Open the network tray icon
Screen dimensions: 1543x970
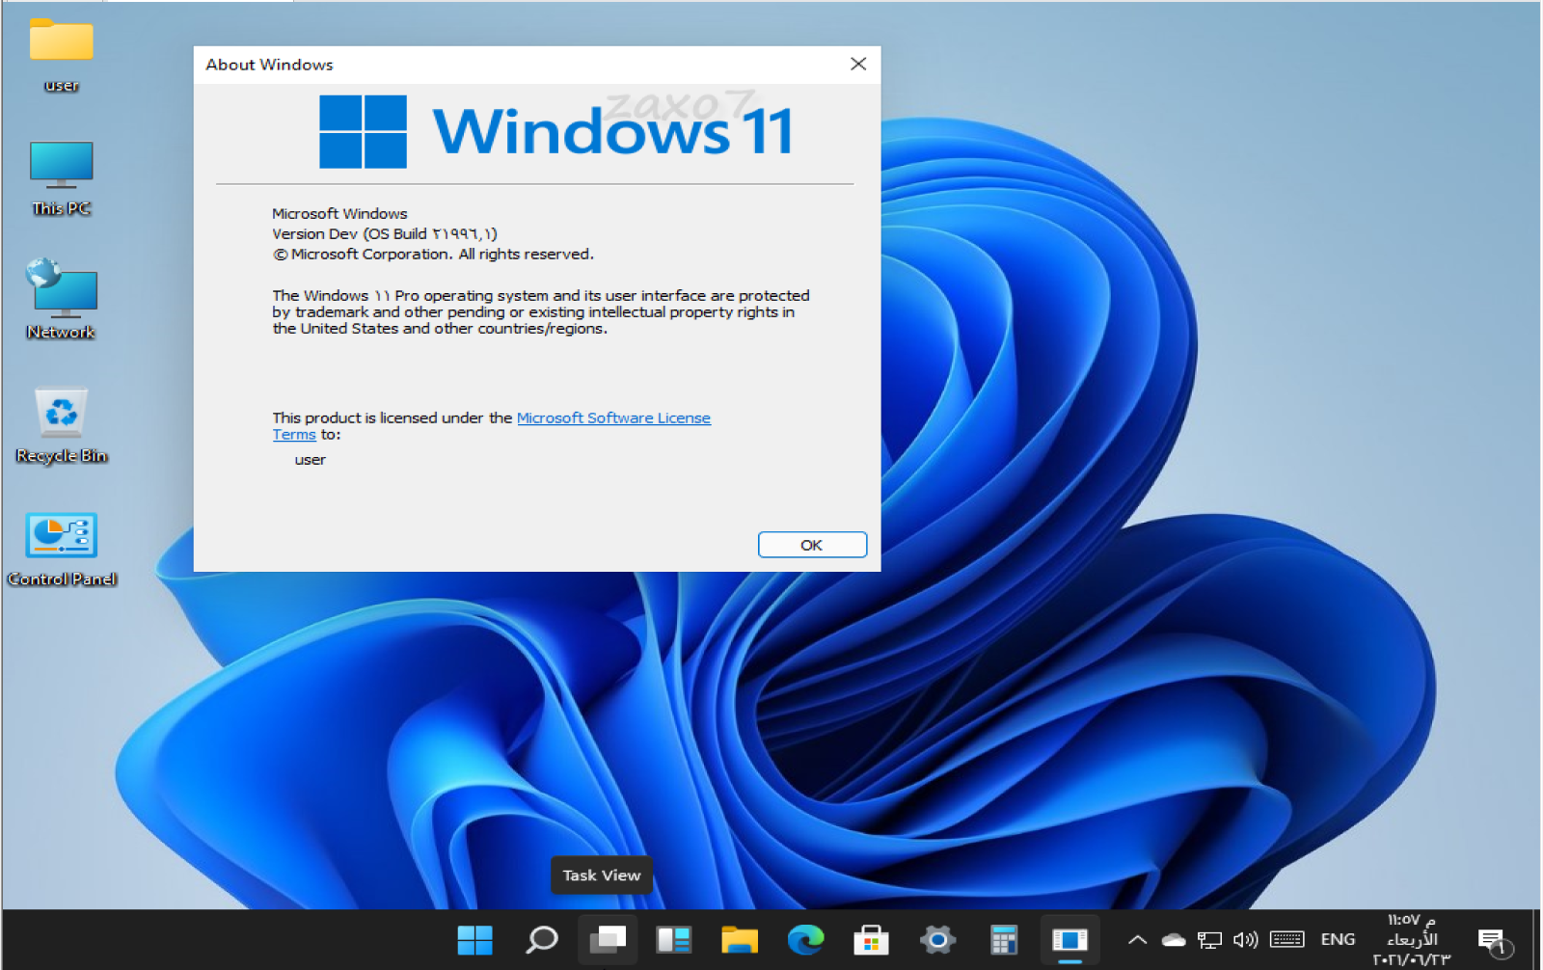point(1209,940)
